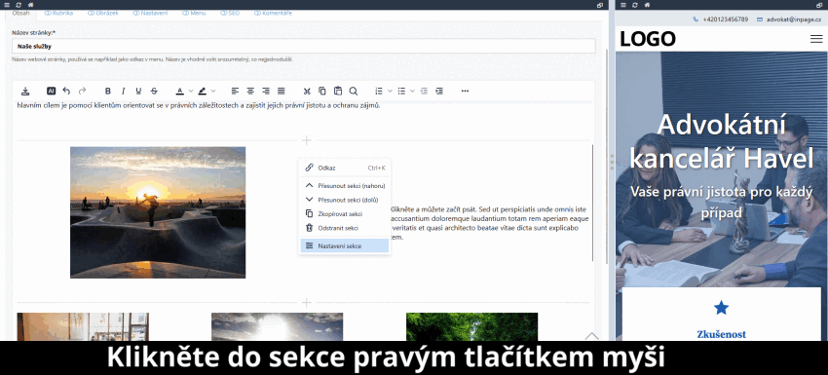Click pop-out window icon in left pane
828x375 pixels.
click(600, 5)
